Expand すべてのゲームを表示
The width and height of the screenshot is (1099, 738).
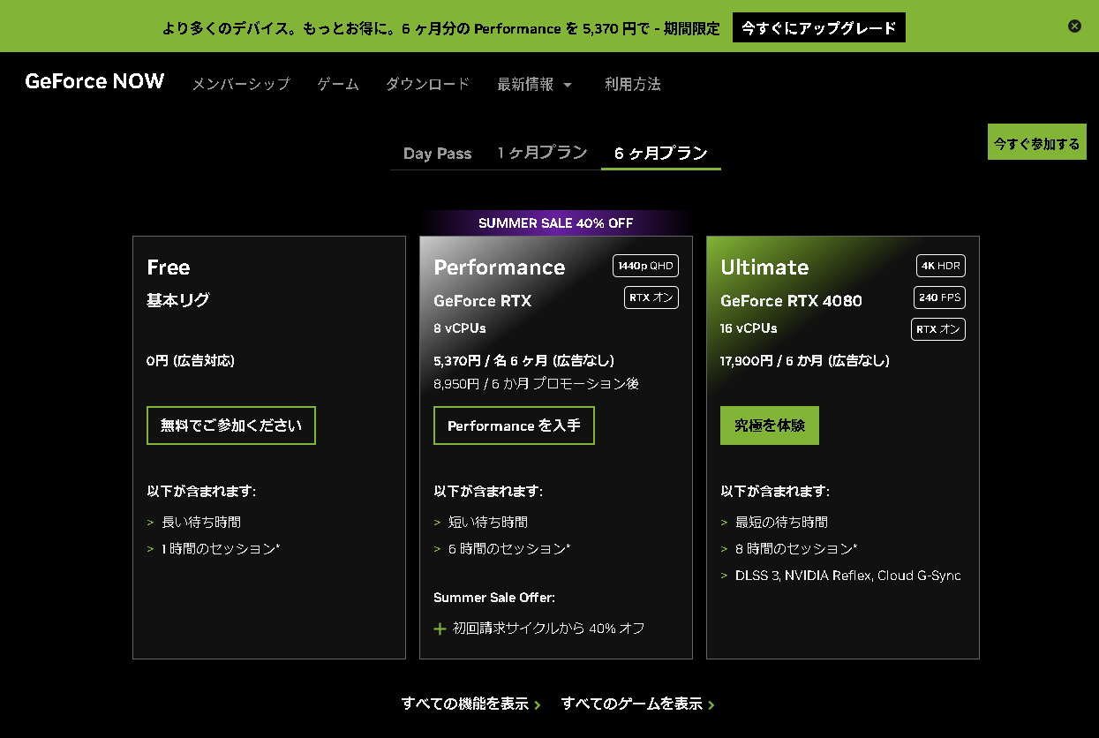click(635, 704)
